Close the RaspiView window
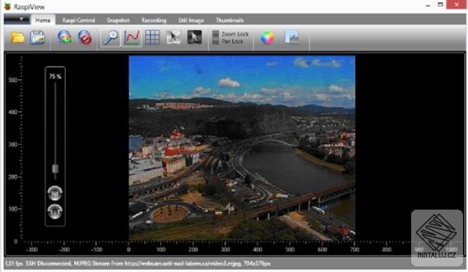 coord(456,4)
